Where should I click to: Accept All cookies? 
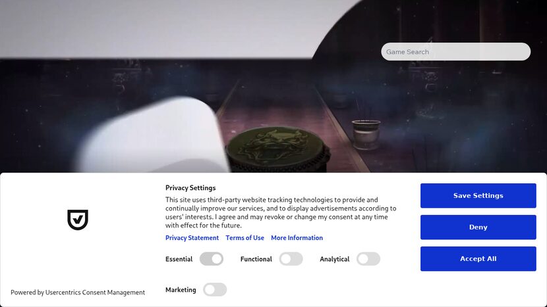(478, 258)
